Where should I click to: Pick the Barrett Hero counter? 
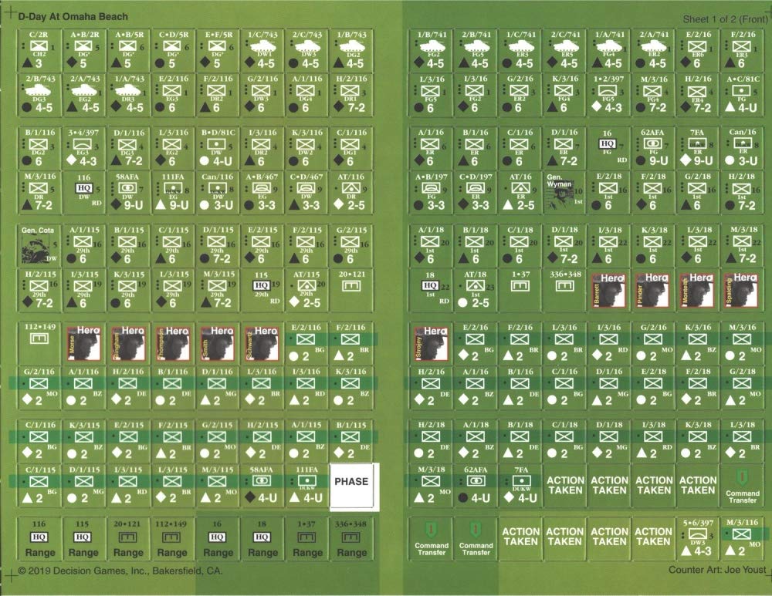[x=609, y=290]
